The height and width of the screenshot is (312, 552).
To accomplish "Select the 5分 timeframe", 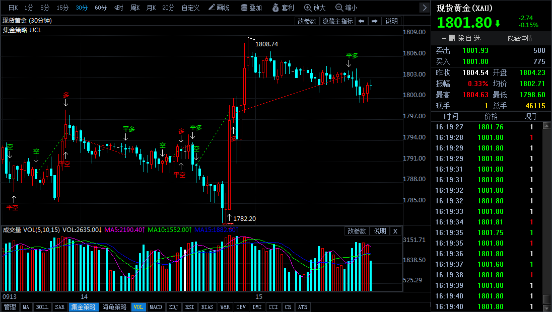I will click(45, 8).
